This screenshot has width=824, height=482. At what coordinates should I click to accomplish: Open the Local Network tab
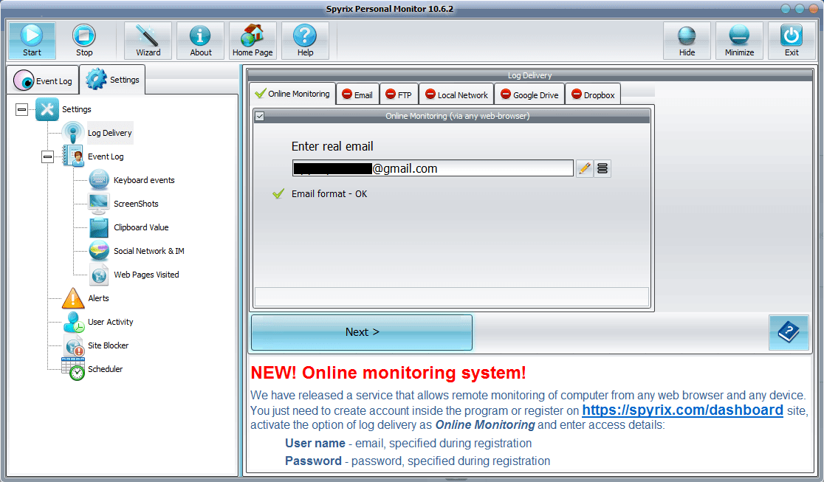point(456,94)
